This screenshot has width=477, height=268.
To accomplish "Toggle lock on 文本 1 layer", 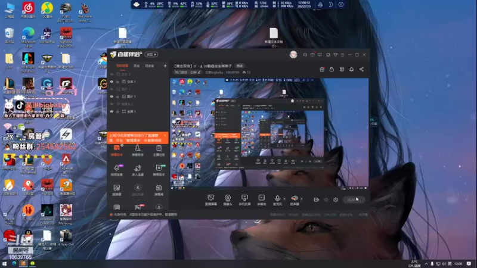I will 117,82.
